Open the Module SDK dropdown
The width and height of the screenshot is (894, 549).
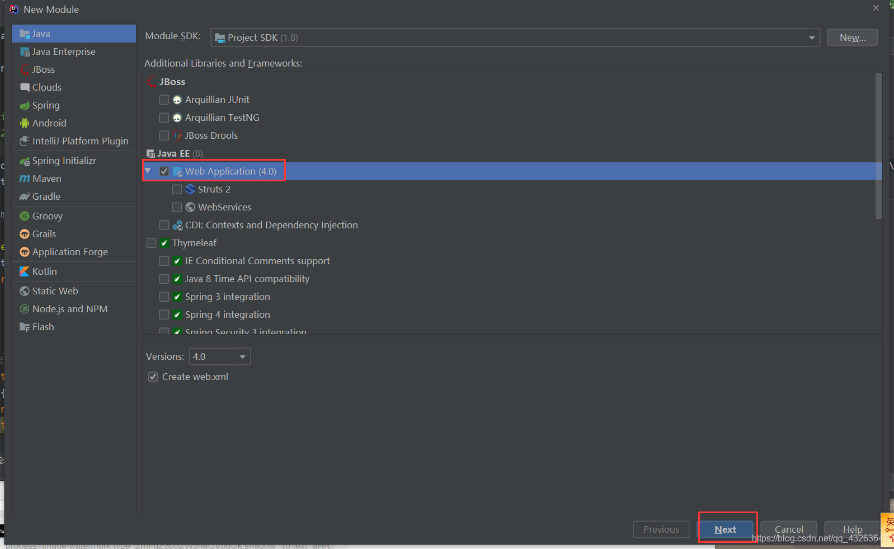click(x=515, y=37)
